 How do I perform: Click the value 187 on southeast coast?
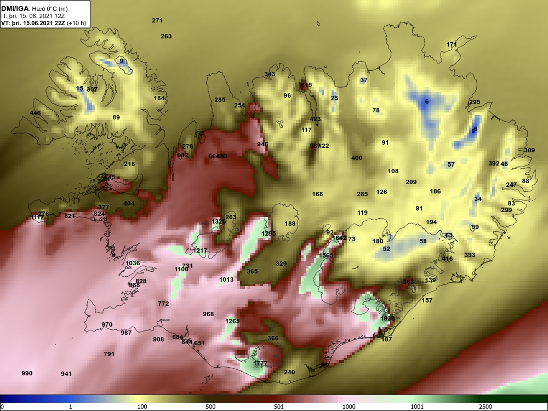386,339
